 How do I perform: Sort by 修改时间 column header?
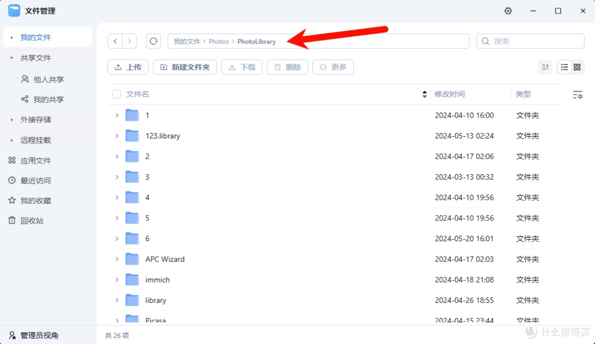pyautogui.click(x=450, y=94)
